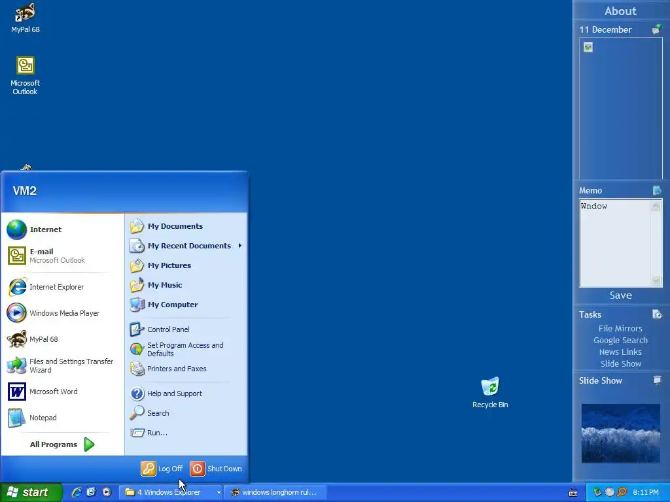Click the icon beside 11 December
The image size is (670, 502).
(657, 29)
